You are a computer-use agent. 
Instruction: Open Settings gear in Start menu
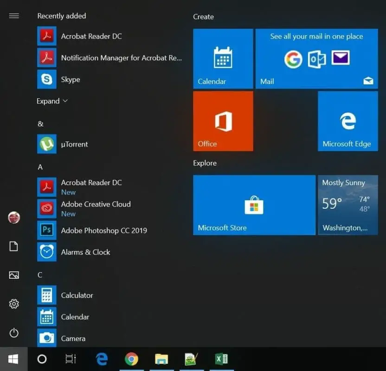[x=14, y=304]
